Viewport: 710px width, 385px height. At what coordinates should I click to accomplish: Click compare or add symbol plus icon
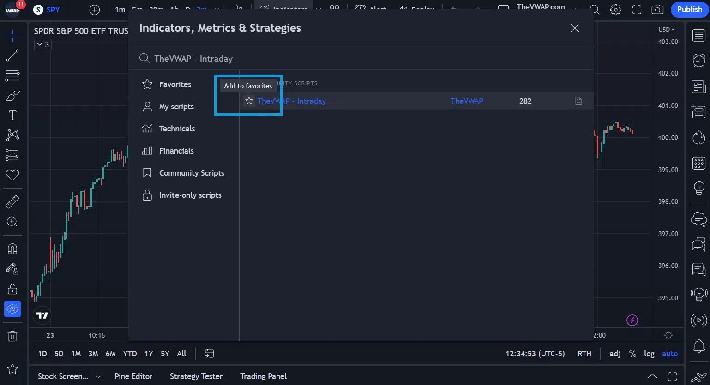coord(94,10)
